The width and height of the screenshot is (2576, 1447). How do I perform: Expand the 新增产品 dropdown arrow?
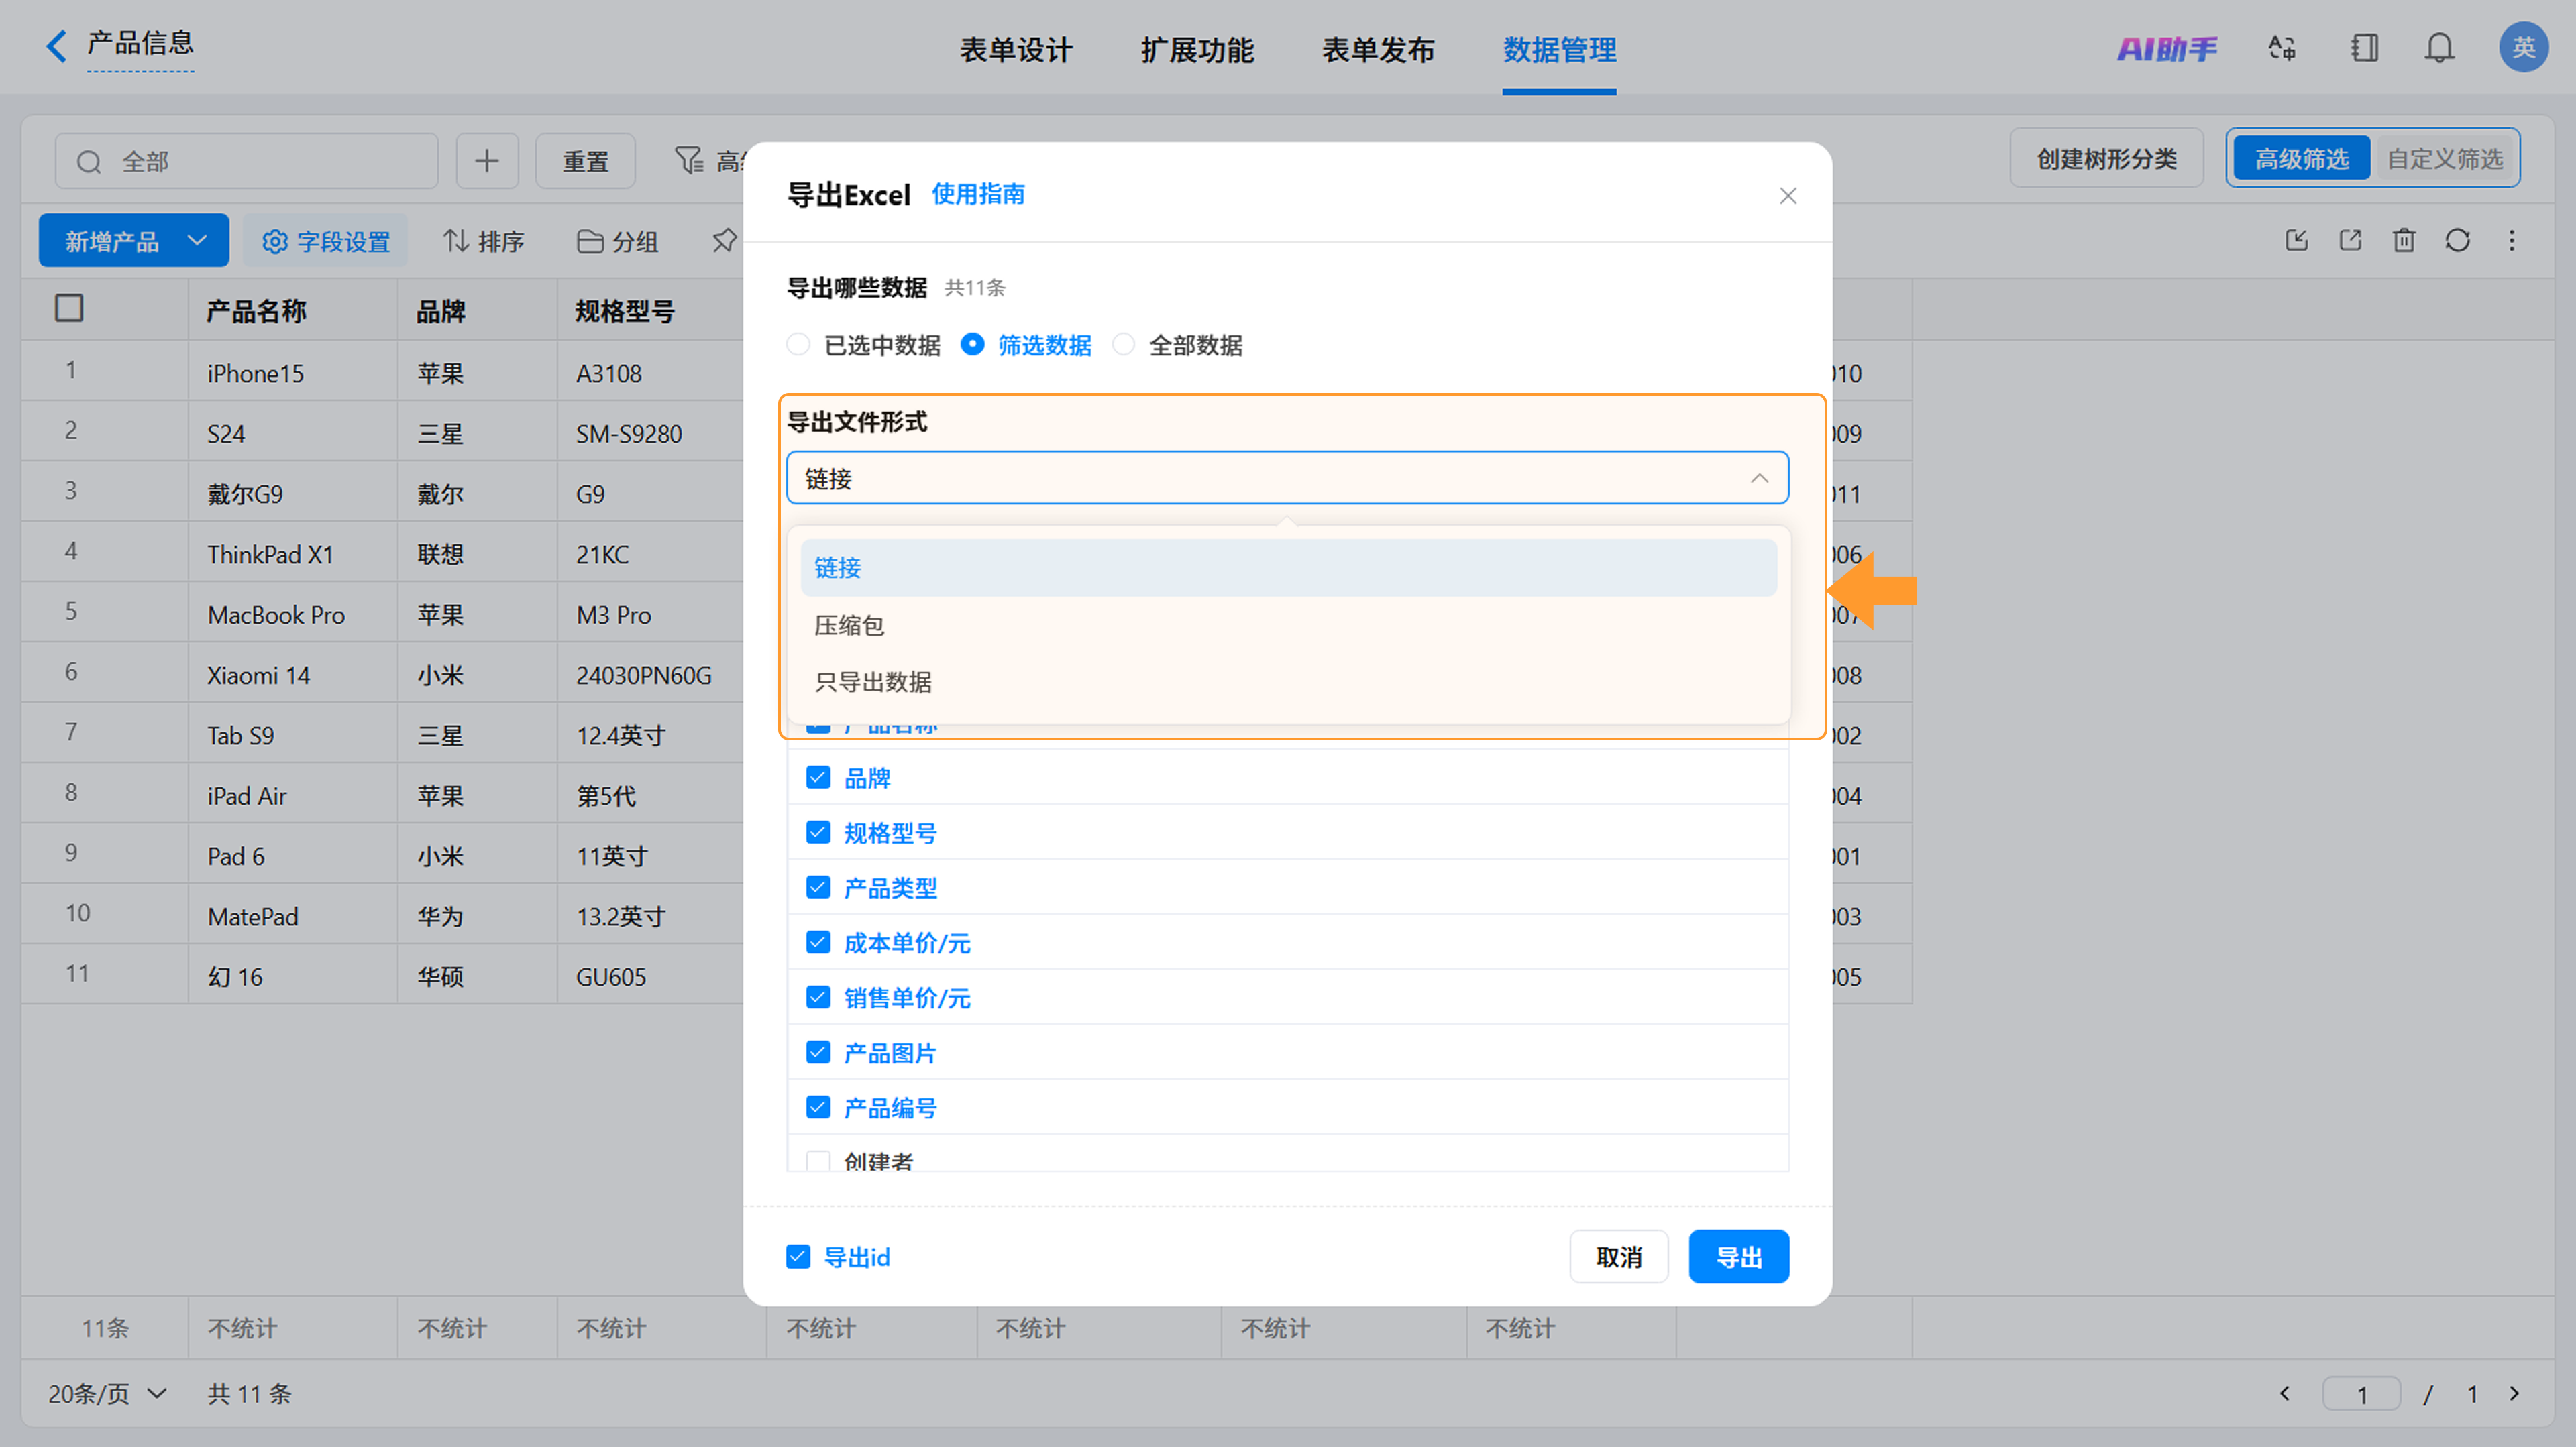point(197,241)
